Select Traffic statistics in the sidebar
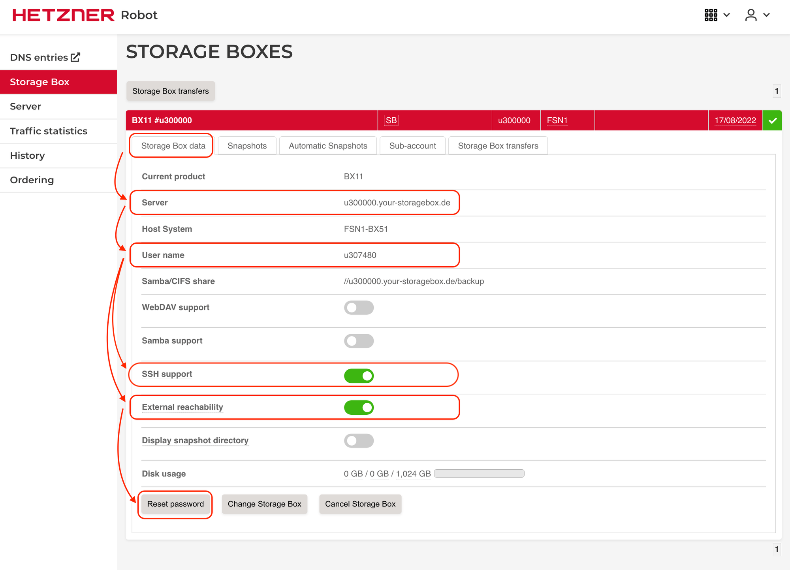 point(49,131)
